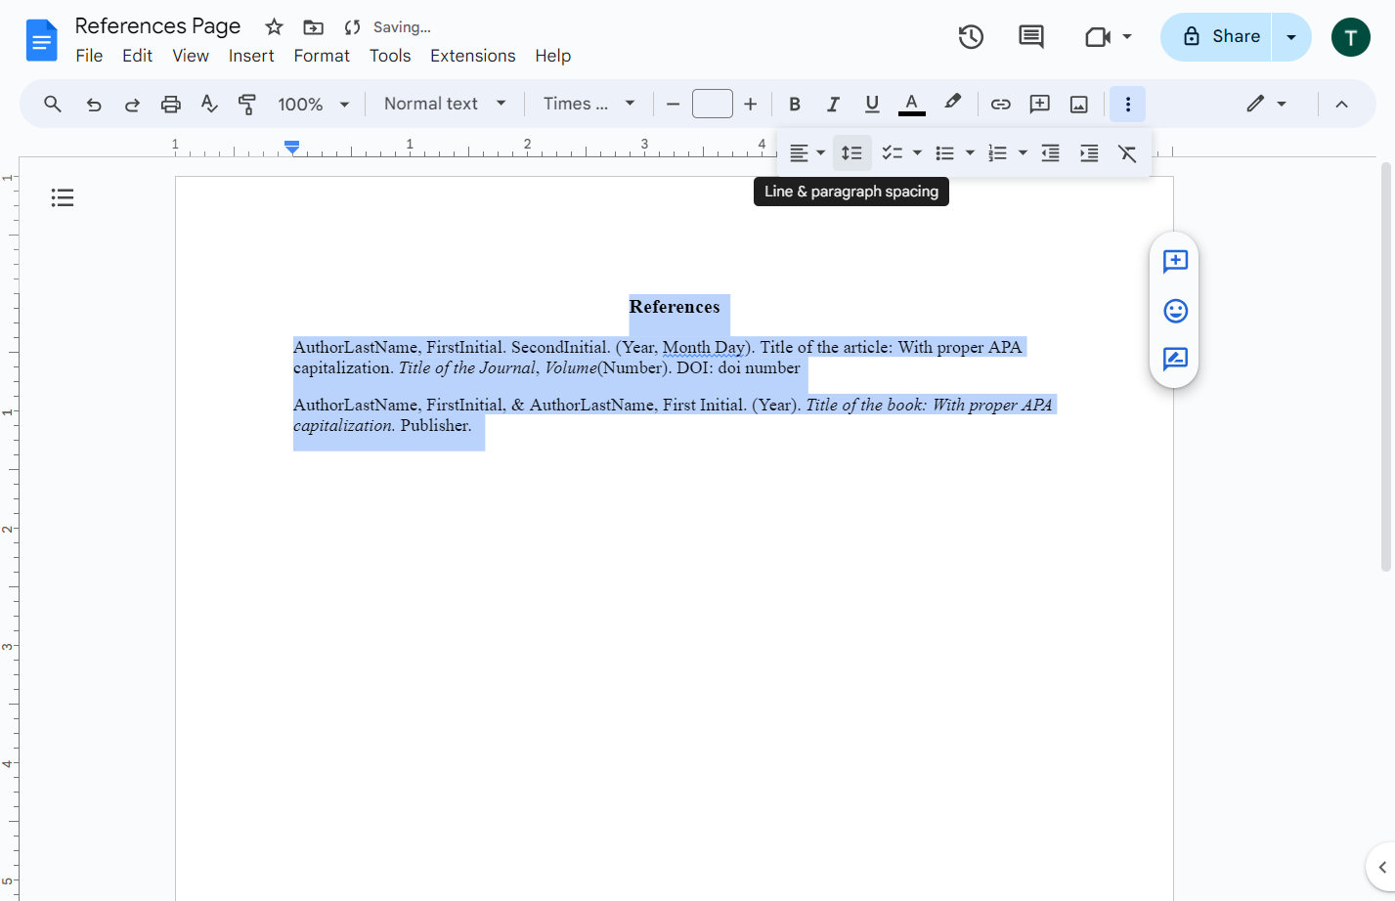Open the Extensions menu

pyautogui.click(x=472, y=56)
